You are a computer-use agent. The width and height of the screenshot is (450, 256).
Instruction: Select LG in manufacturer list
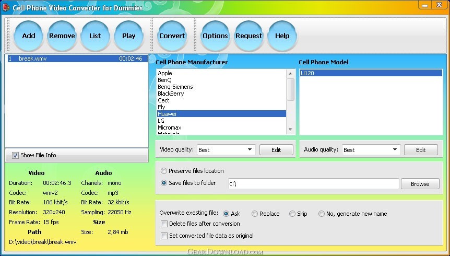click(x=221, y=121)
